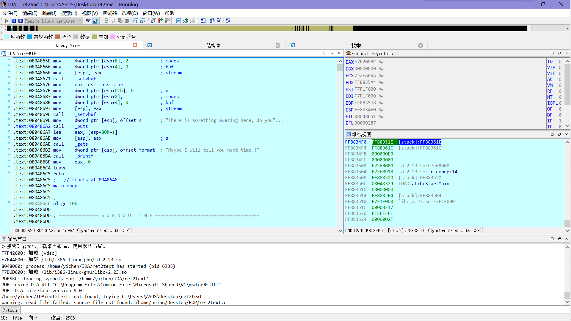
Task: Open the 编辑(E) menu
Action: point(30,13)
